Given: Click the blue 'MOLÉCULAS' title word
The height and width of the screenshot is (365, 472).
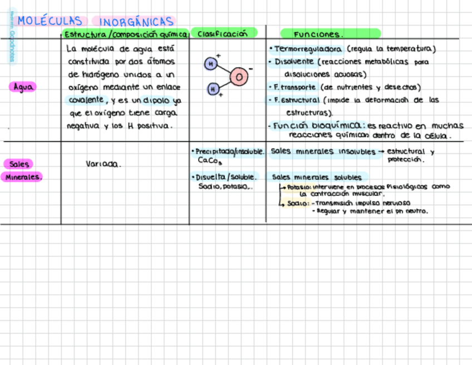Looking at the screenshot, I should point(50,21).
